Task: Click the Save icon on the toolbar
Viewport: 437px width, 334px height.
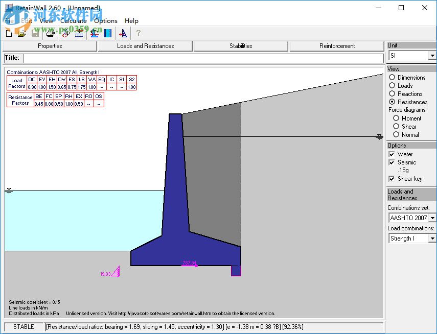Action: coord(35,33)
